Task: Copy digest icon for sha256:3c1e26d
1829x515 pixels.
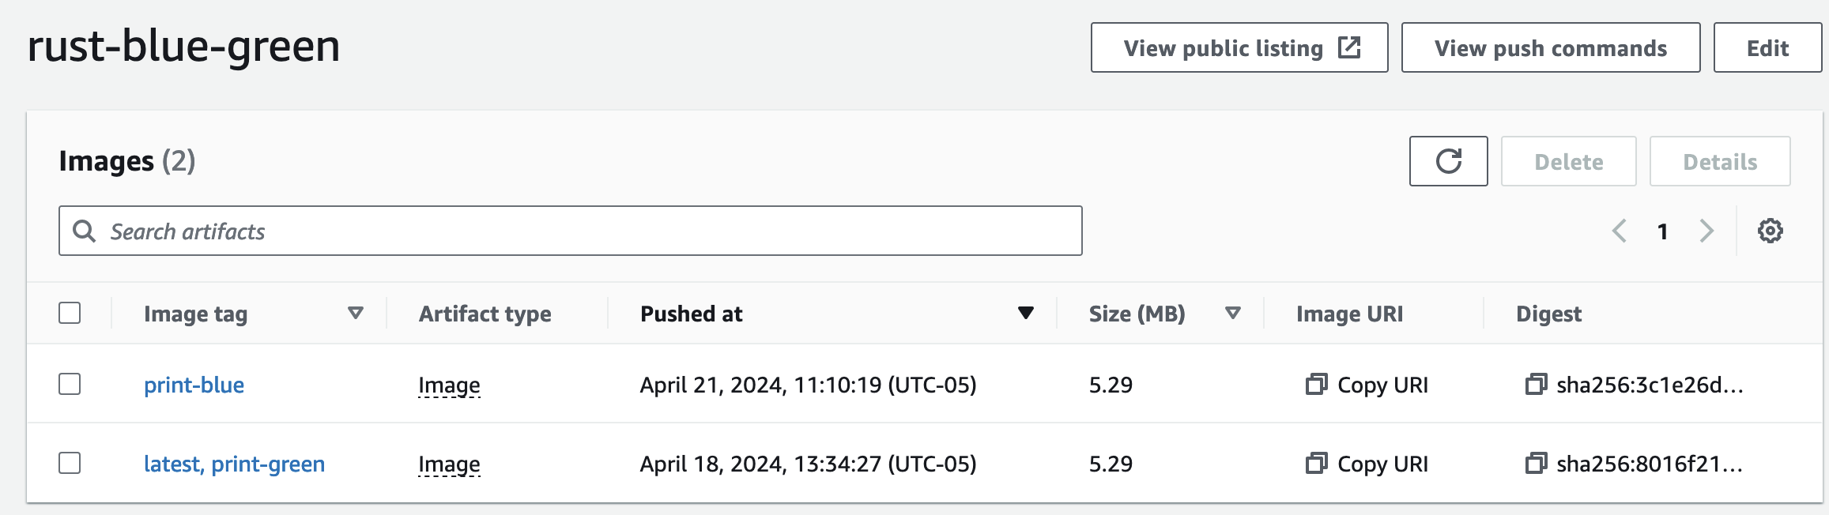Action: click(x=1536, y=385)
